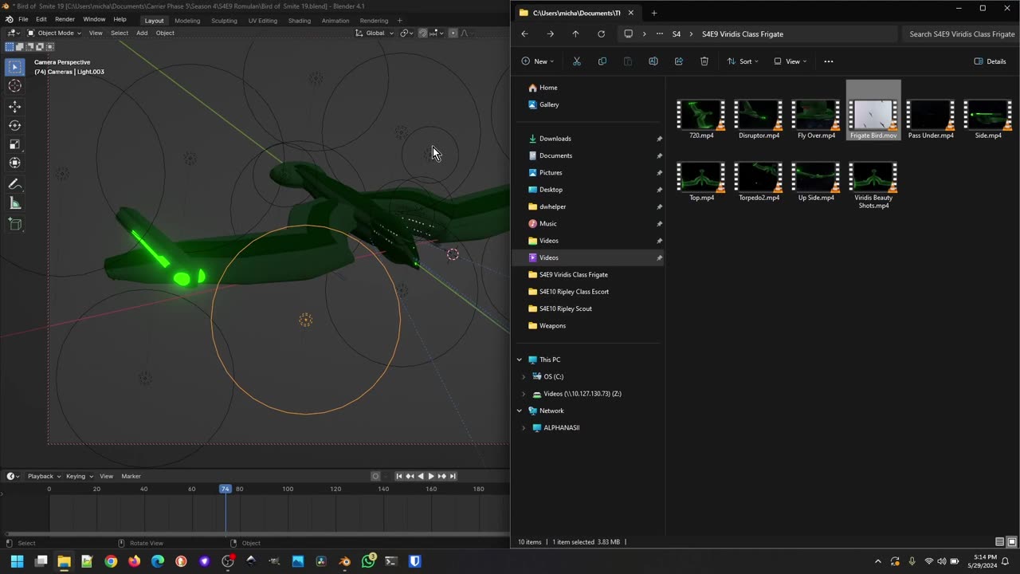This screenshot has width=1020, height=574.
Task: Play the Blender animation forward
Action: tap(431, 476)
